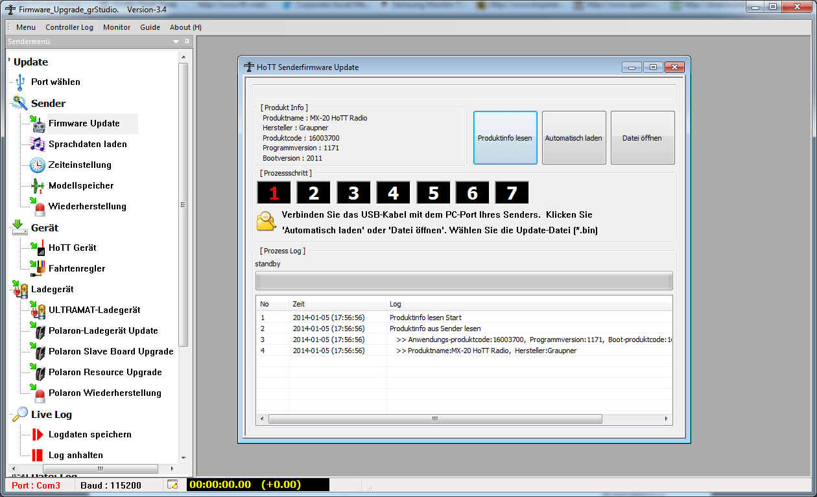Maximize the HoTT Senderfirmware Update dialog
The height and width of the screenshot is (497, 817).
pyautogui.click(x=654, y=67)
